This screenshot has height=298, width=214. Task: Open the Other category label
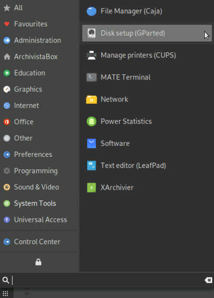pos(23,138)
